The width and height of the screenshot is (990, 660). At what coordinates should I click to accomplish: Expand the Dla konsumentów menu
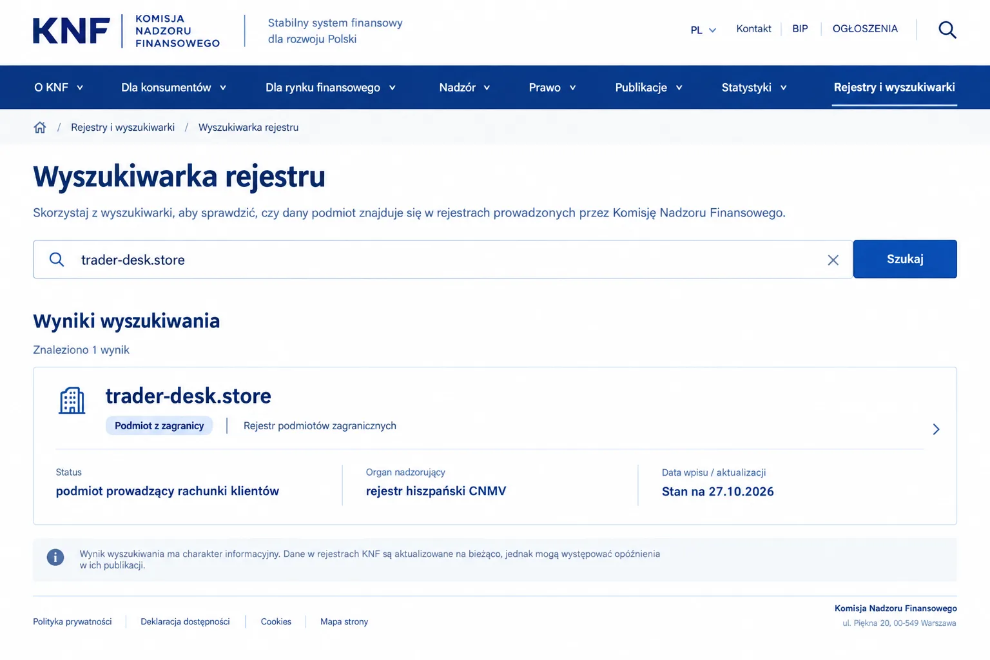pos(174,88)
